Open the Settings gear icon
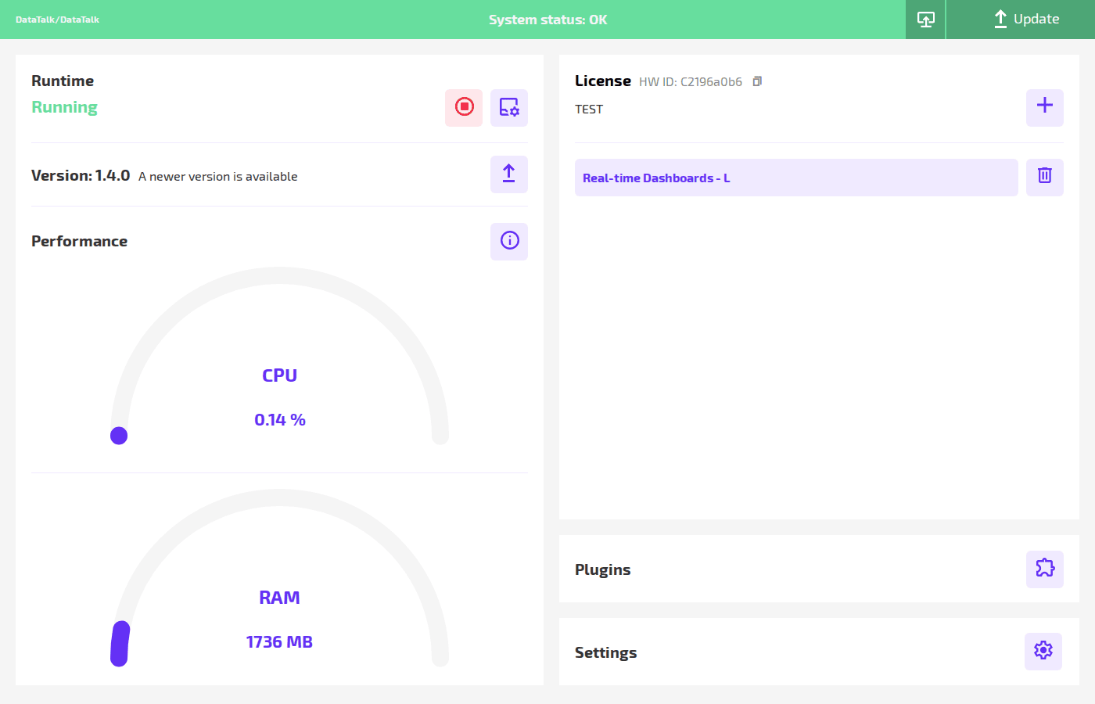The image size is (1095, 704). point(1043,651)
